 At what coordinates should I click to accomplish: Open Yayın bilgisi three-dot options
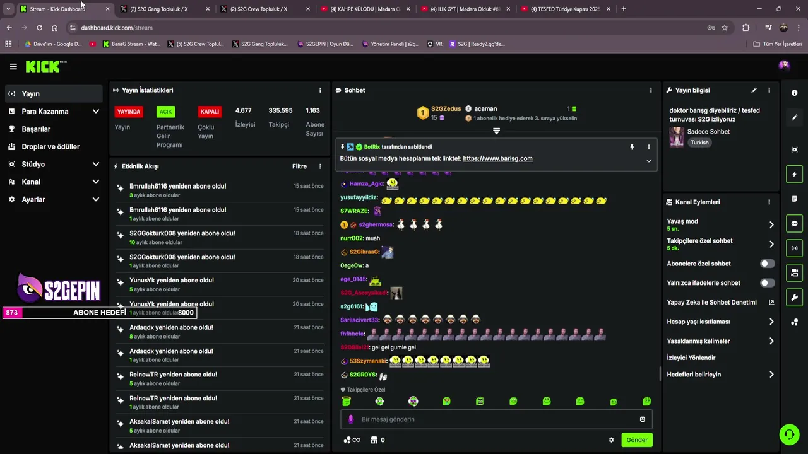tap(769, 90)
